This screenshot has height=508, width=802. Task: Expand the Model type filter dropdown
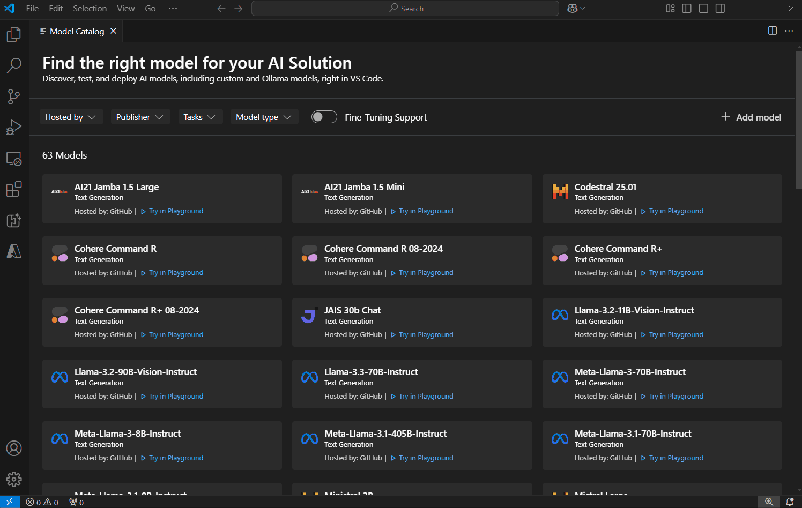pyautogui.click(x=264, y=117)
